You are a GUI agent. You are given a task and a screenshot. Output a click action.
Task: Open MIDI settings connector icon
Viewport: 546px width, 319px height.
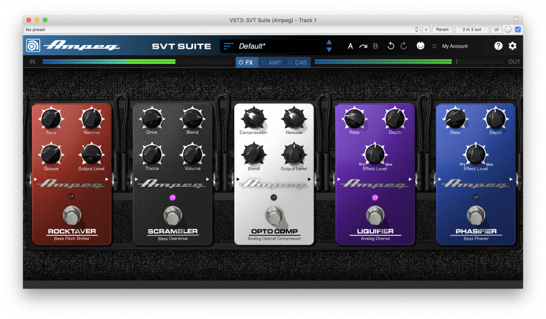[420, 46]
